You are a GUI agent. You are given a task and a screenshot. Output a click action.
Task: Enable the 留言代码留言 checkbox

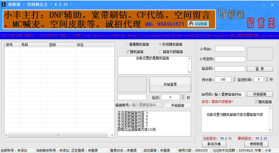[x=171, y=52]
